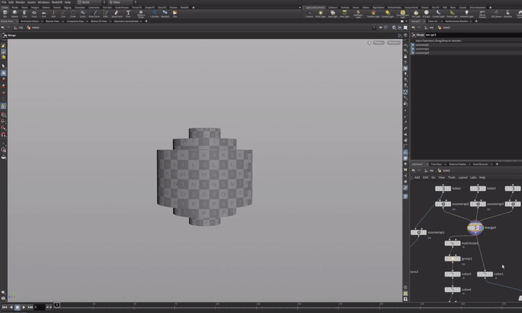Open the Persp viewport dropdown

coord(378,42)
